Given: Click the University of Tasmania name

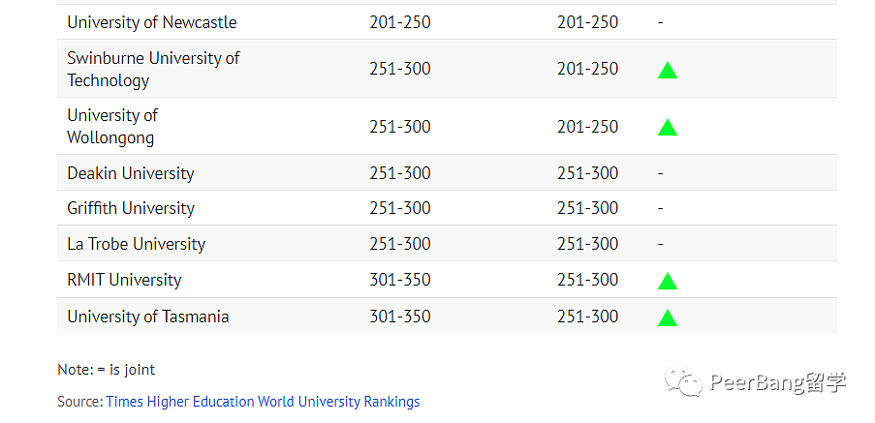Looking at the screenshot, I should (x=148, y=316).
